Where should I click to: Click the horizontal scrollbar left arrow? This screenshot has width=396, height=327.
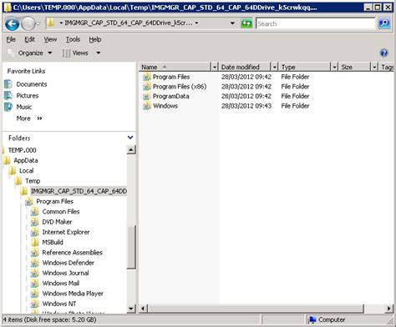point(143,308)
